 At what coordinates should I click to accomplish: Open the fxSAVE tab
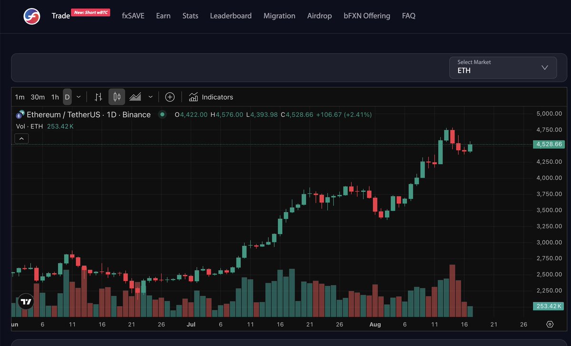pyautogui.click(x=133, y=16)
